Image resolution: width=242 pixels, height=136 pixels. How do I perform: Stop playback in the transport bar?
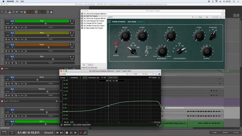click(67, 133)
